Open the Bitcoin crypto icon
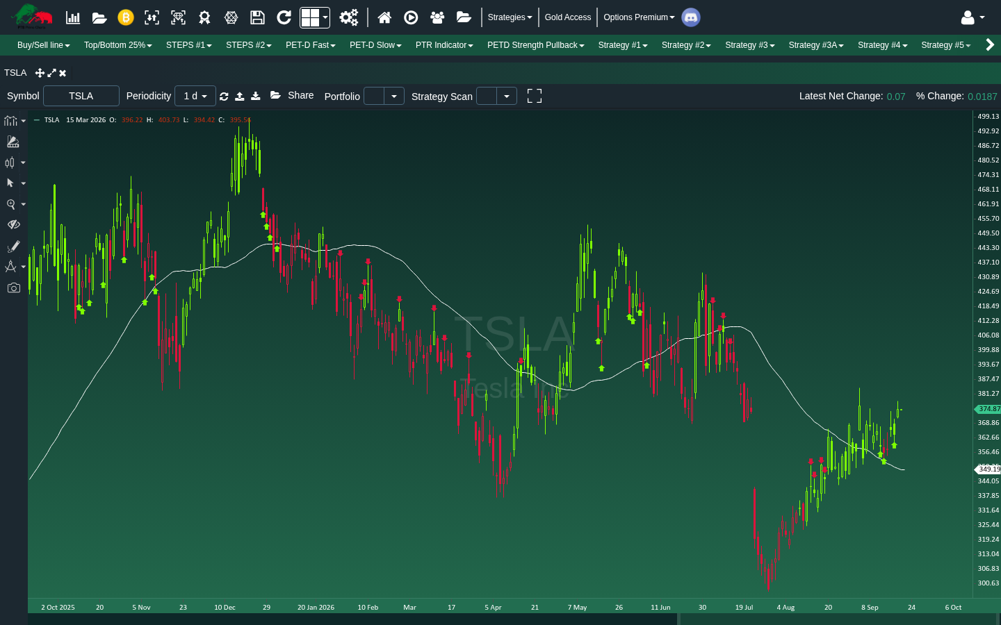This screenshot has height=625, width=1001. click(126, 17)
